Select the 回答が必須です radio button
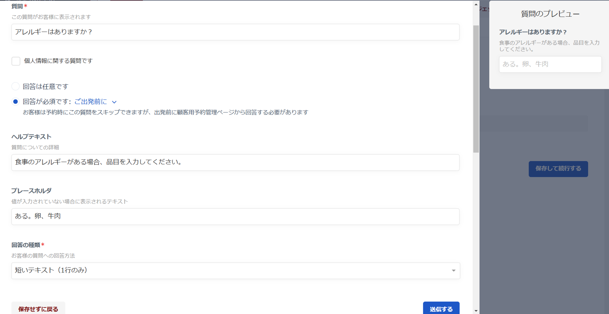The width and height of the screenshot is (609, 314). click(16, 101)
